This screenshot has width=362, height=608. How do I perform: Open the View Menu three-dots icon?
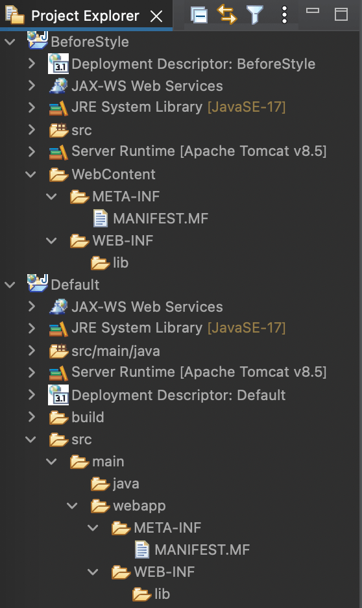(285, 15)
